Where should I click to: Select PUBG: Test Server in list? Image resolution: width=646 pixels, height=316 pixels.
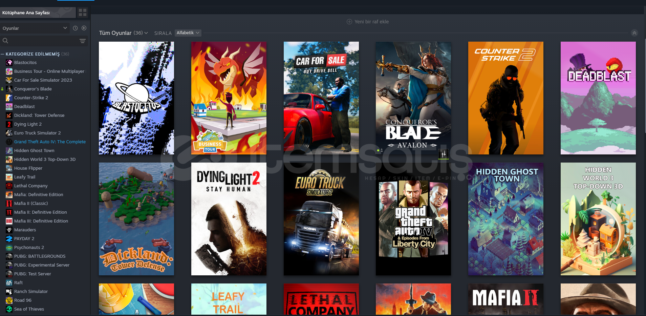click(33, 274)
